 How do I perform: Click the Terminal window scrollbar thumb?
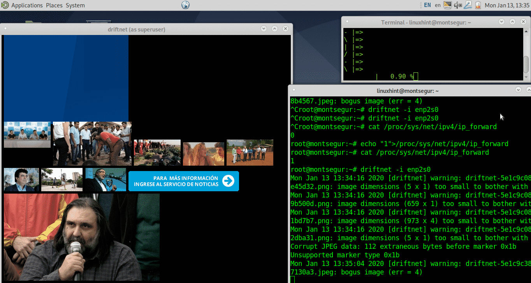[x=526, y=64]
